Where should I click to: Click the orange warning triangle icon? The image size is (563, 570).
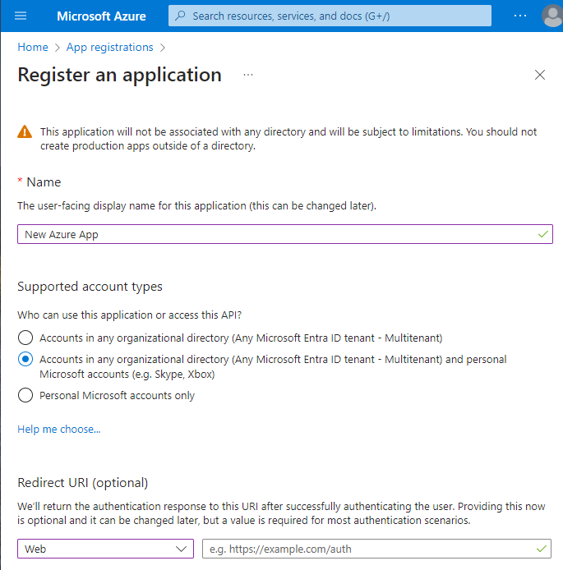(x=25, y=132)
